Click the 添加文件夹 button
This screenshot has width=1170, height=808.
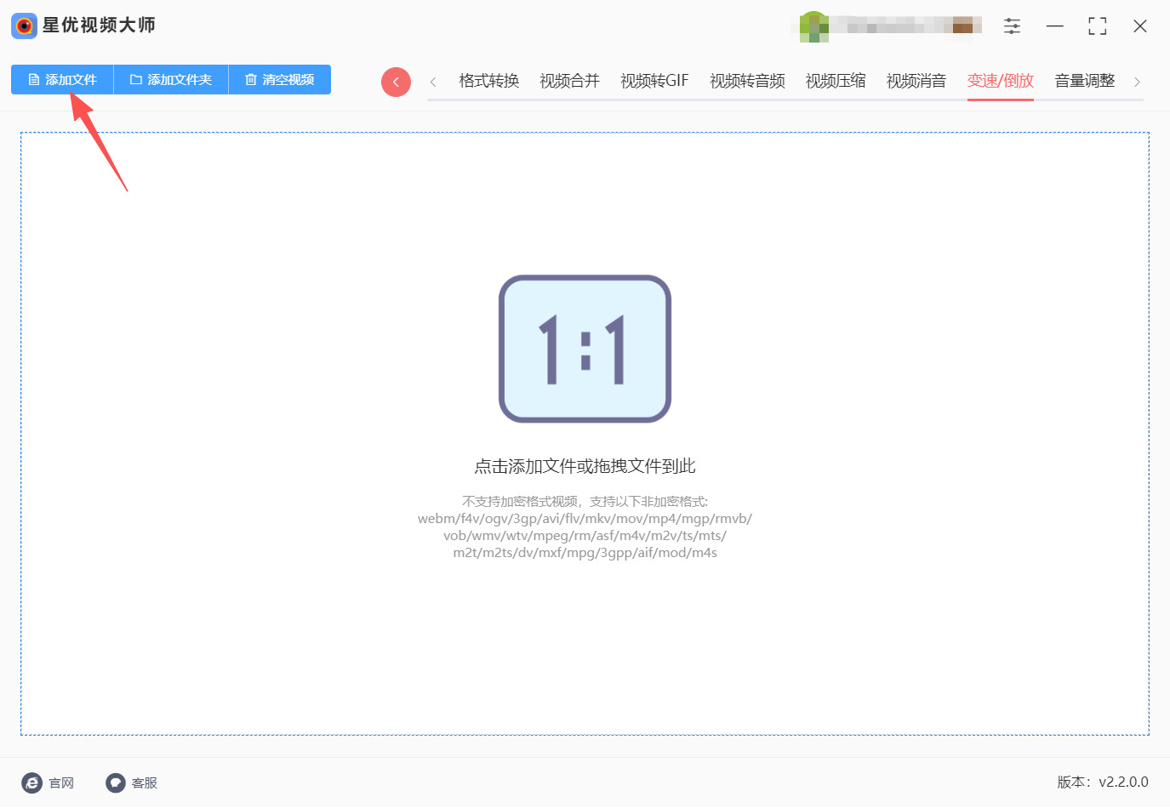[x=171, y=80]
